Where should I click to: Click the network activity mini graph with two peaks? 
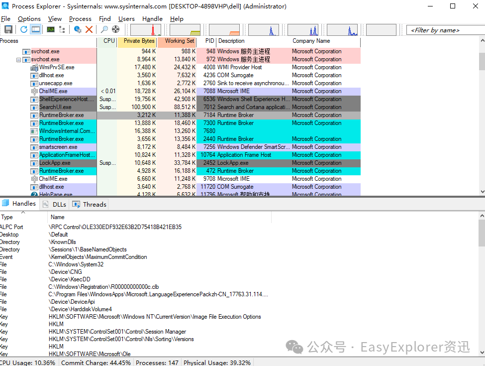[x=303, y=30]
